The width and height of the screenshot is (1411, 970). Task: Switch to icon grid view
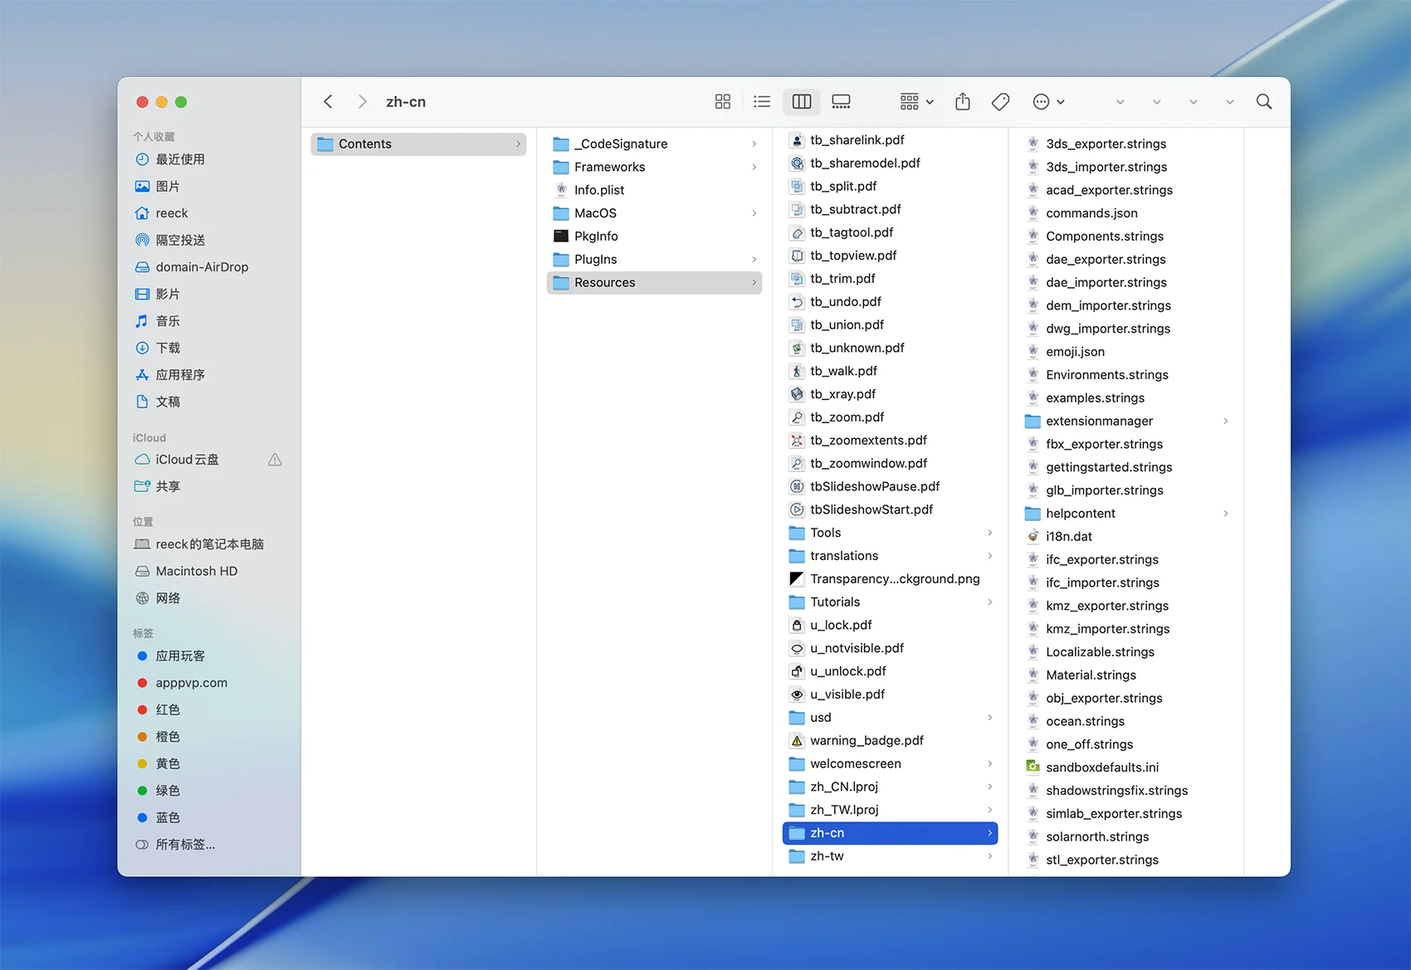tap(722, 101)
